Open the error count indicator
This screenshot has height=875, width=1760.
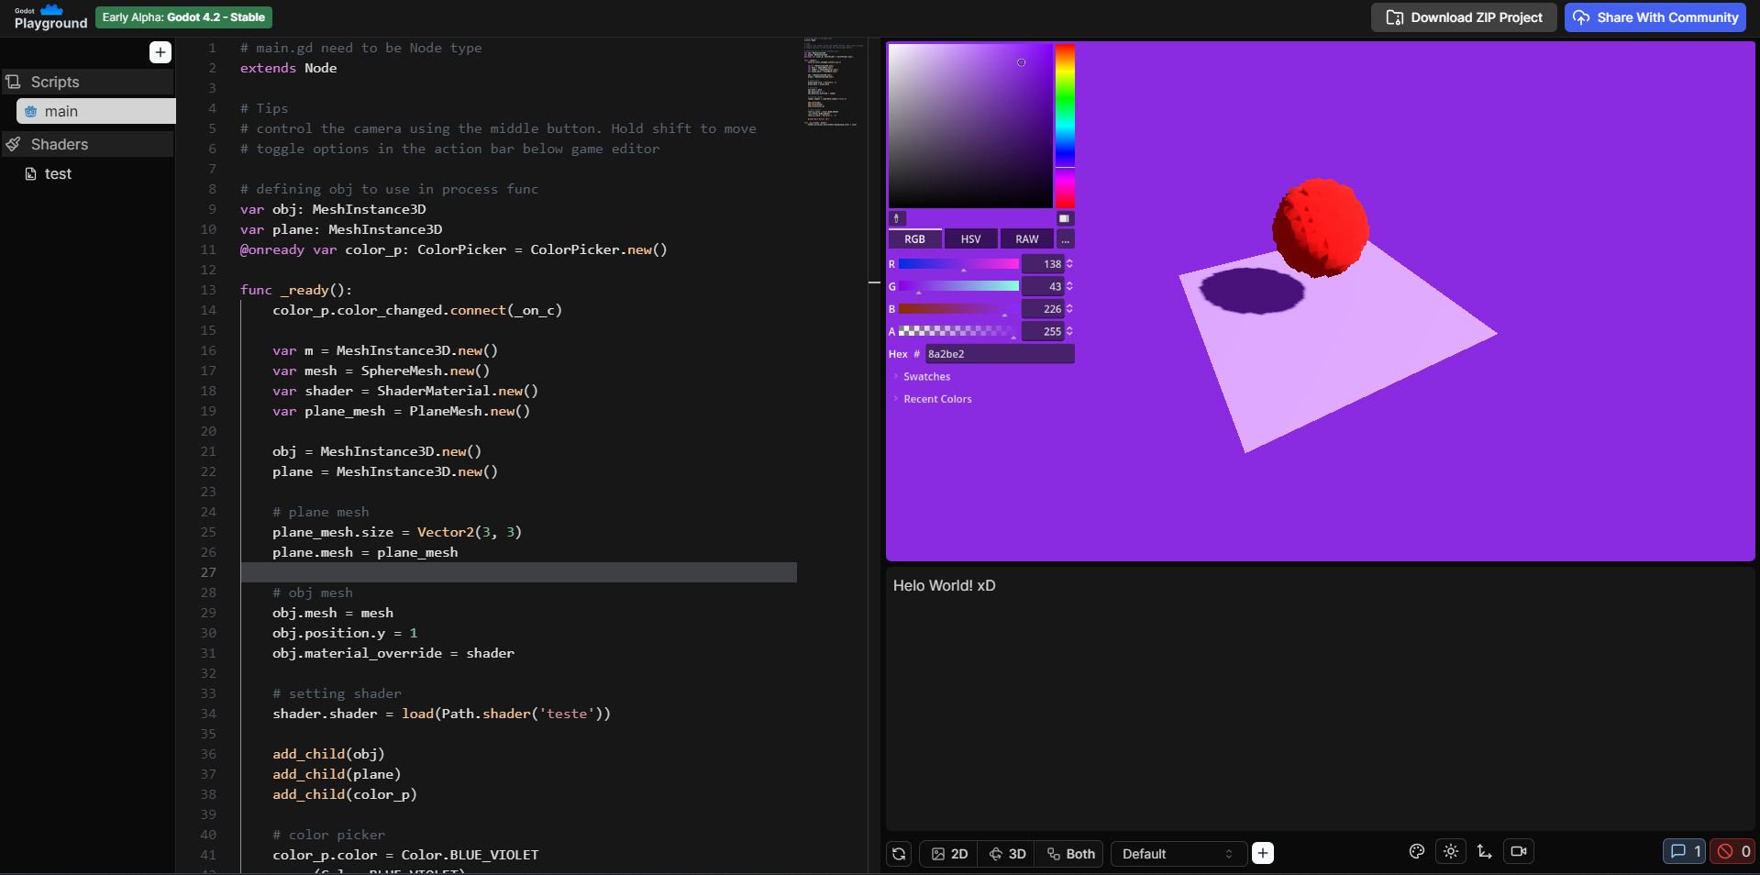click(x=1732, y=852)
